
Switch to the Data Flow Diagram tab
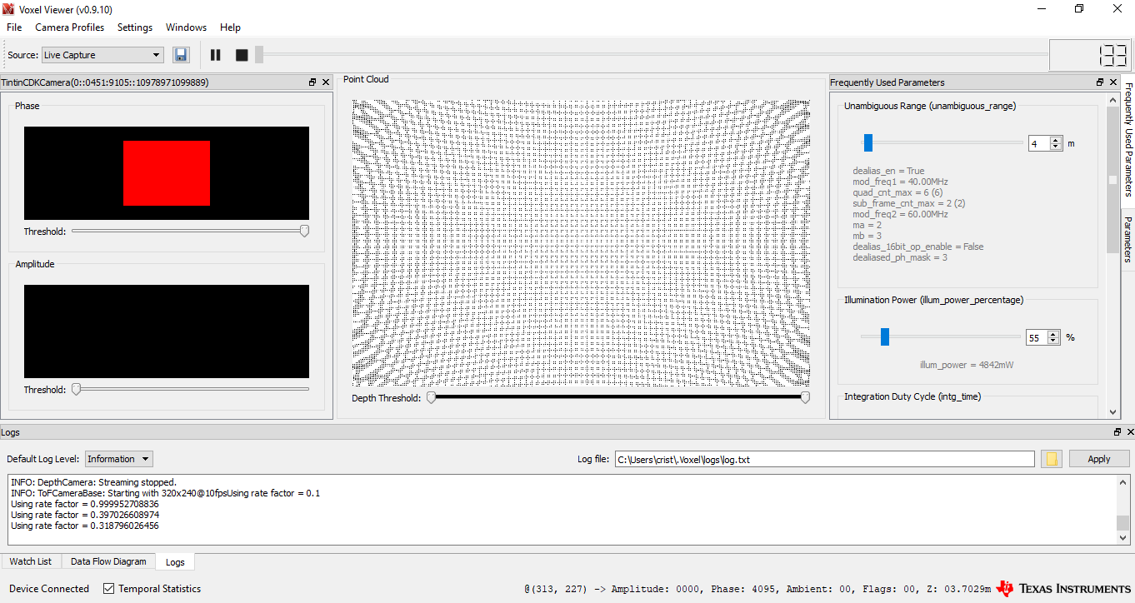(x=108, y=561)
